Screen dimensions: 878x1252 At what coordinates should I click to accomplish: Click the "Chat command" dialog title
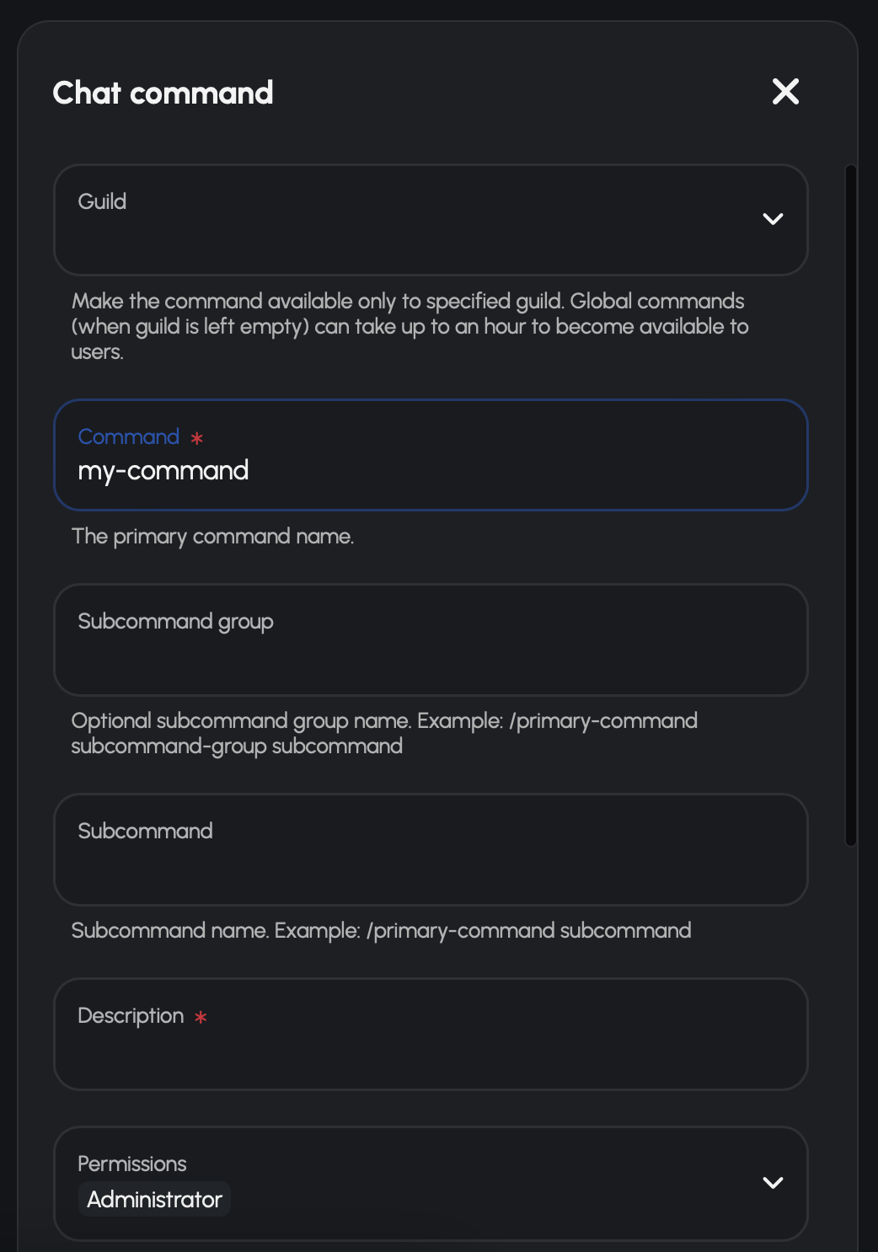(x=163, y=93)
